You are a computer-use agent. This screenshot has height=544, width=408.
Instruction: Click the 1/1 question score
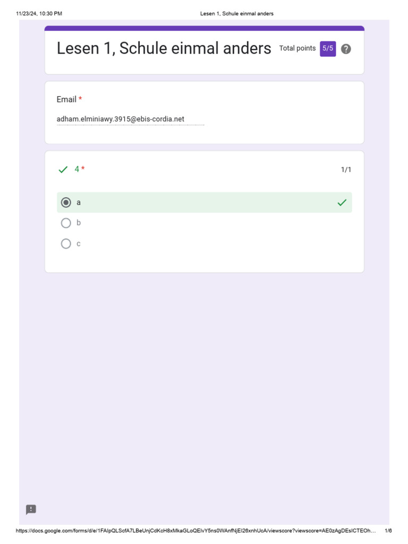[346, 169]
